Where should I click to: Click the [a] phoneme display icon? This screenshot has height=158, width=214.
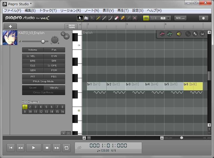click(x=202, y=34)
